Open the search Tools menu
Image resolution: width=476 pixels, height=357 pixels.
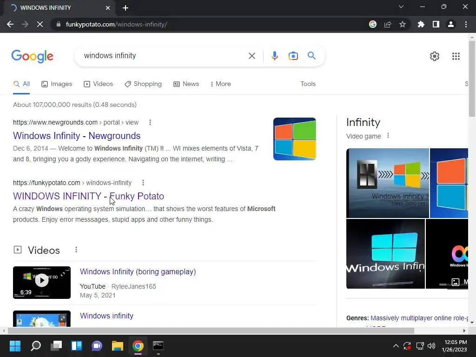308,84
